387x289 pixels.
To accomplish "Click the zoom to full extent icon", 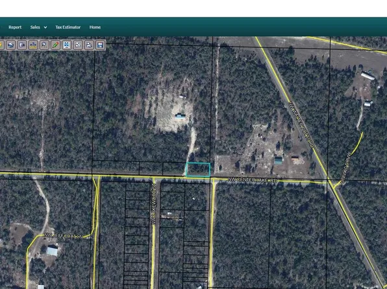I will coord(67,45).
